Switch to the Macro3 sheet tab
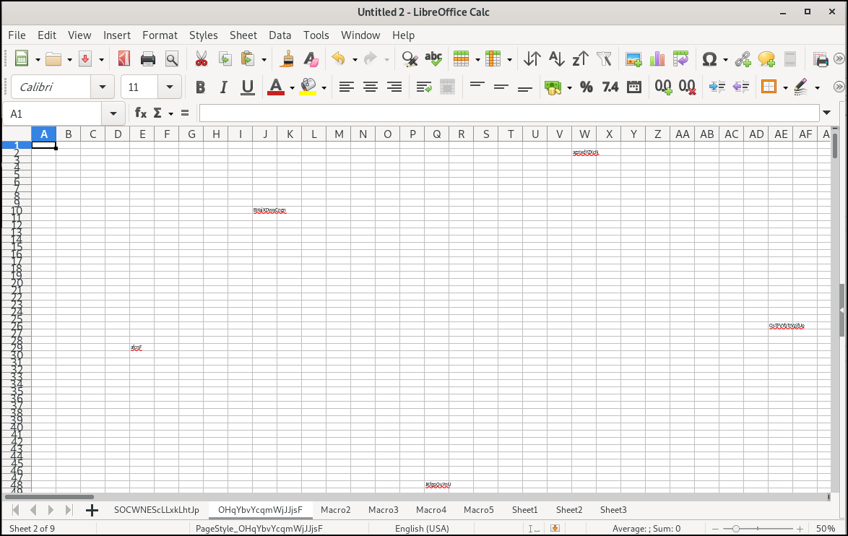The image size is (848, 536). click(383, 510)
